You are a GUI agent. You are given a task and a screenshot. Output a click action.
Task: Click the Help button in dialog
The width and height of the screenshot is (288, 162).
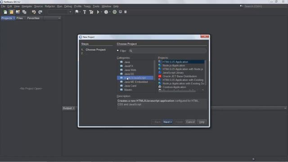(x=202, y=122)
